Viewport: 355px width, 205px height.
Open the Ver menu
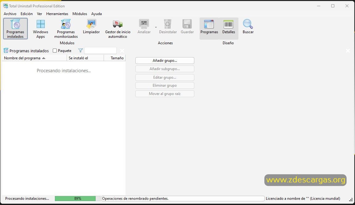[39, 14]
